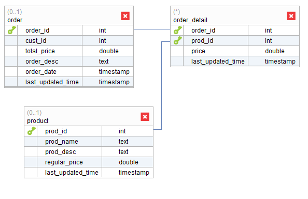
Task: Click the text type of order_desc
Action: tap(104, 62)
